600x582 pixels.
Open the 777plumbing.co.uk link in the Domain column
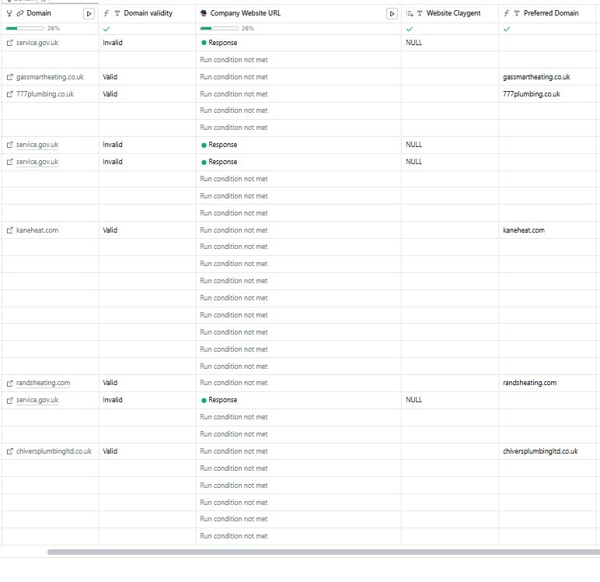(45, 94)
